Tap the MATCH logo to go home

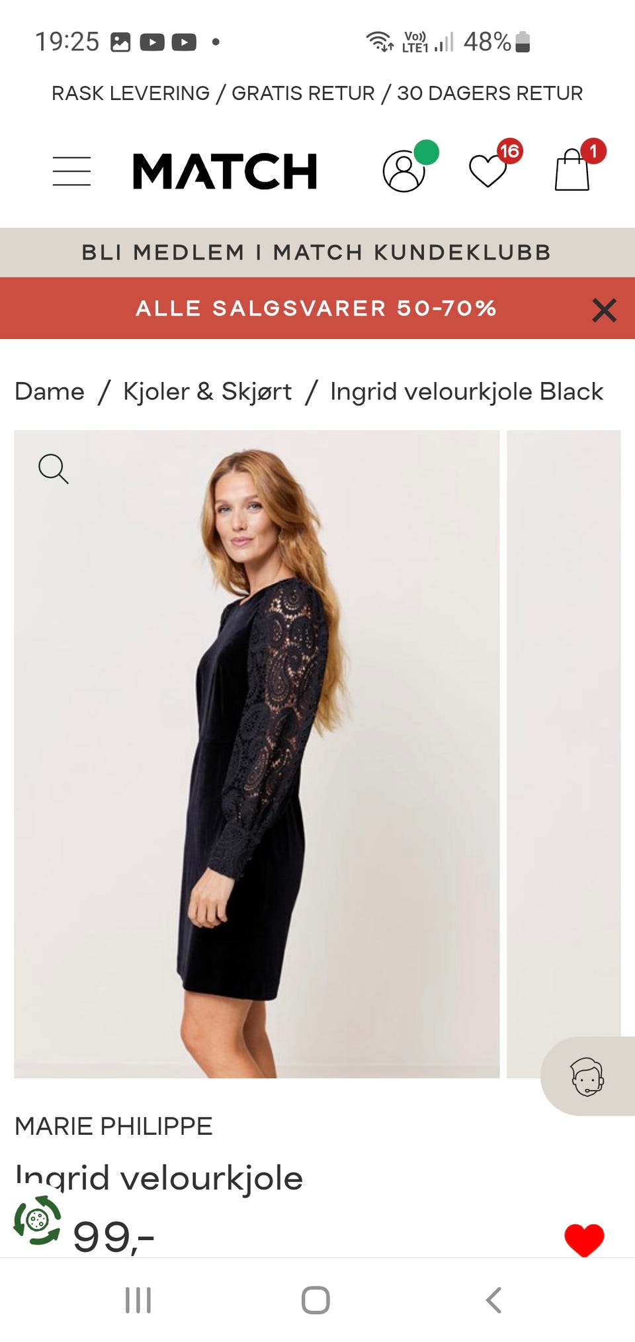coord(224,170)
